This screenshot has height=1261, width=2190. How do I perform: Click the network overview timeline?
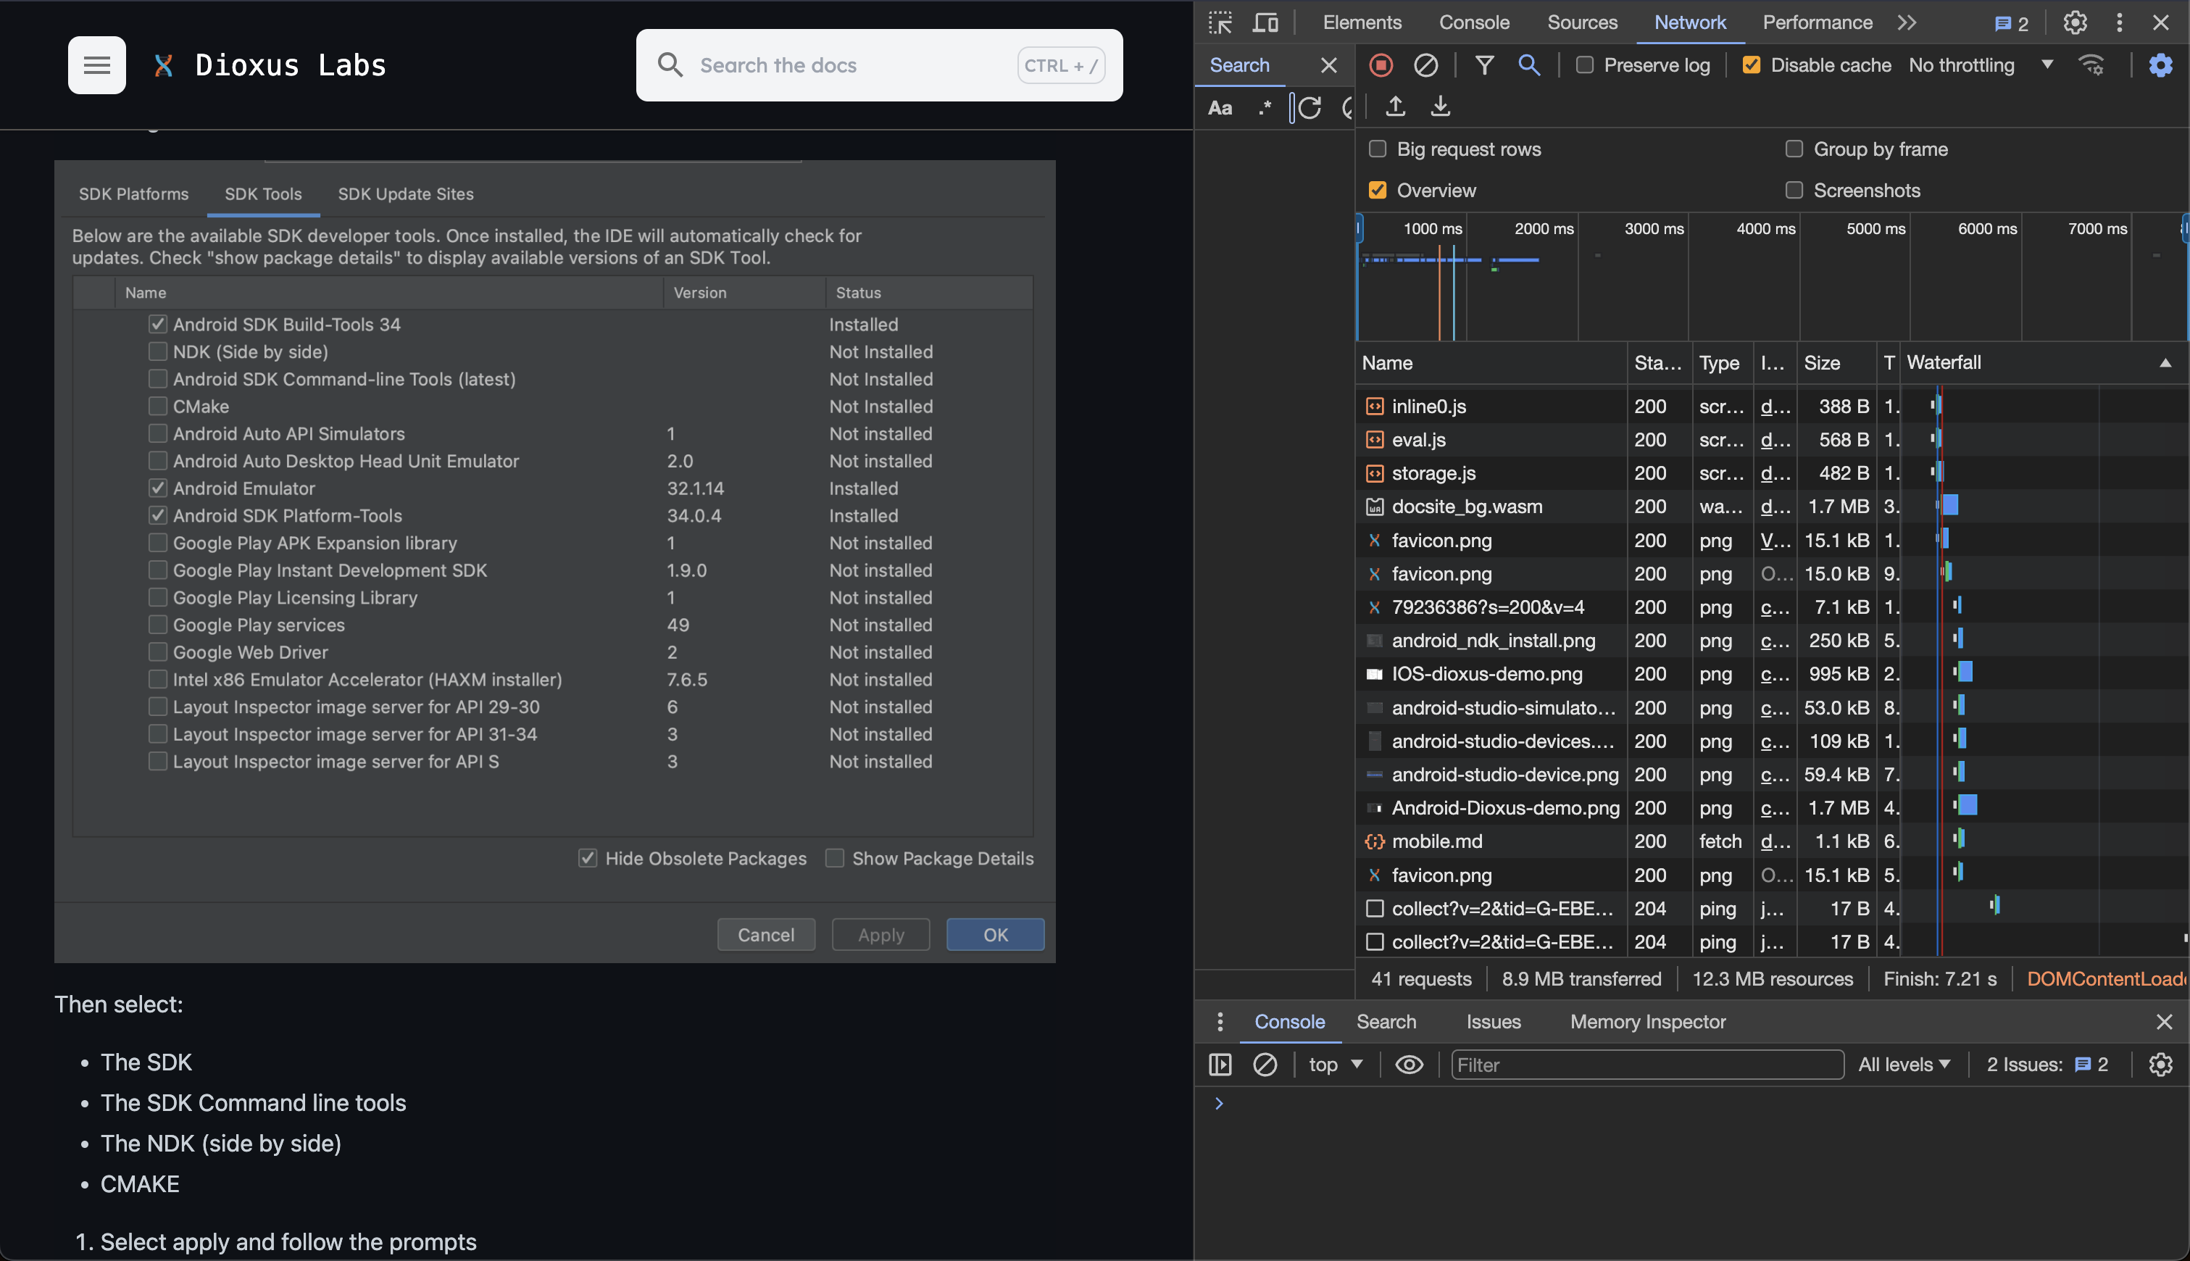tap(1771, 277)
